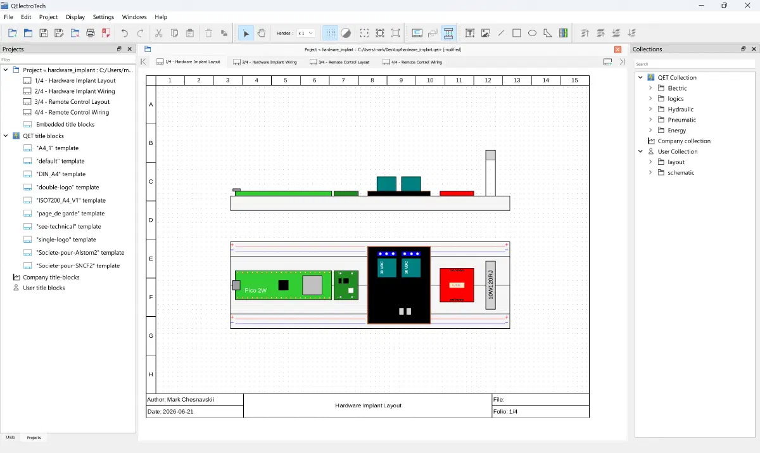This screenshot has width=760, height=453.
Task: Expand the Hydraulic collection folder
Action: 650,109
